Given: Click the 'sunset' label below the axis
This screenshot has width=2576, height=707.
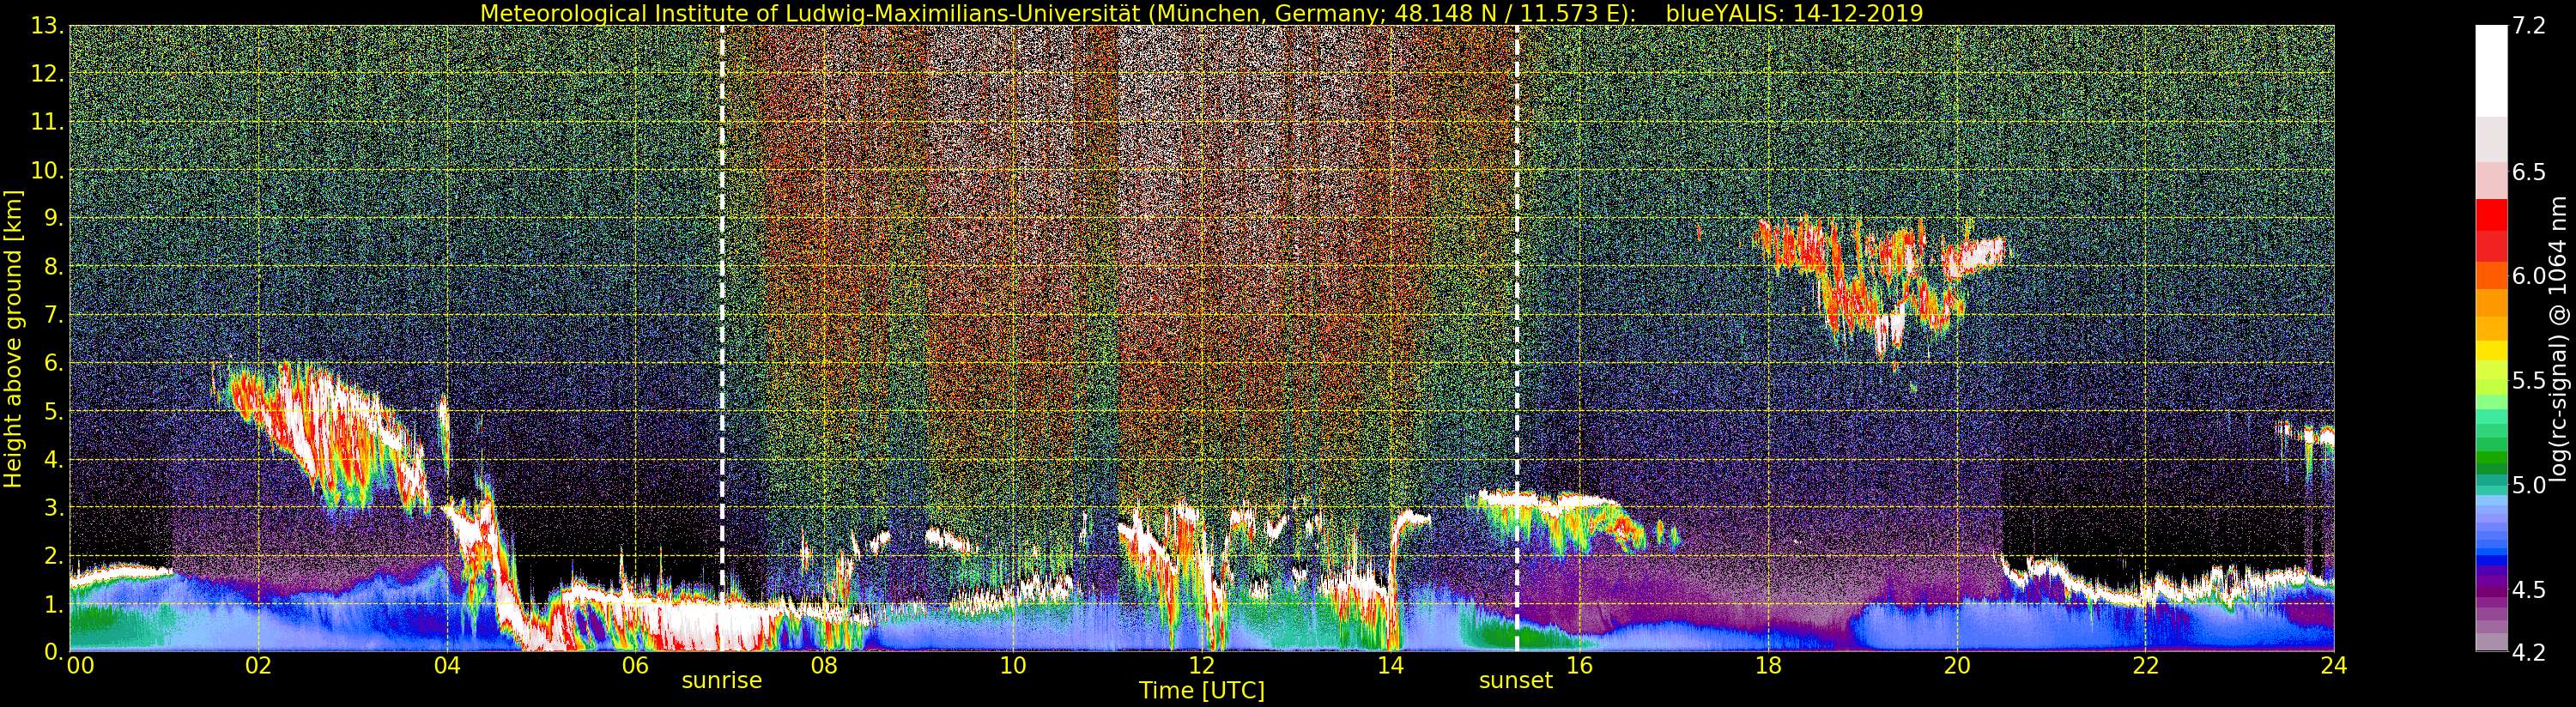Looking at the screenshot, I should (1516, 681).
